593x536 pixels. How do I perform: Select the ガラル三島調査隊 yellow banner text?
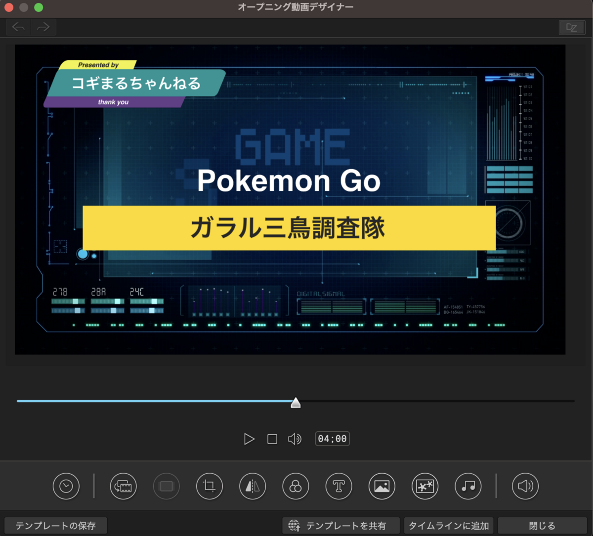tap(289, 228)
